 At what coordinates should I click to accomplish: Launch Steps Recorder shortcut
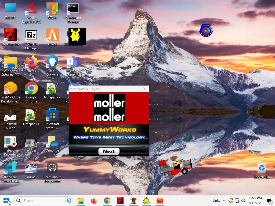10,146
